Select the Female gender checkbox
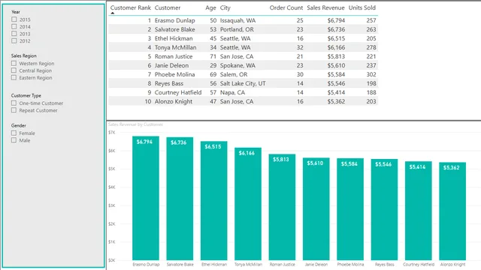Screen dimensions: 481x270 14,133
